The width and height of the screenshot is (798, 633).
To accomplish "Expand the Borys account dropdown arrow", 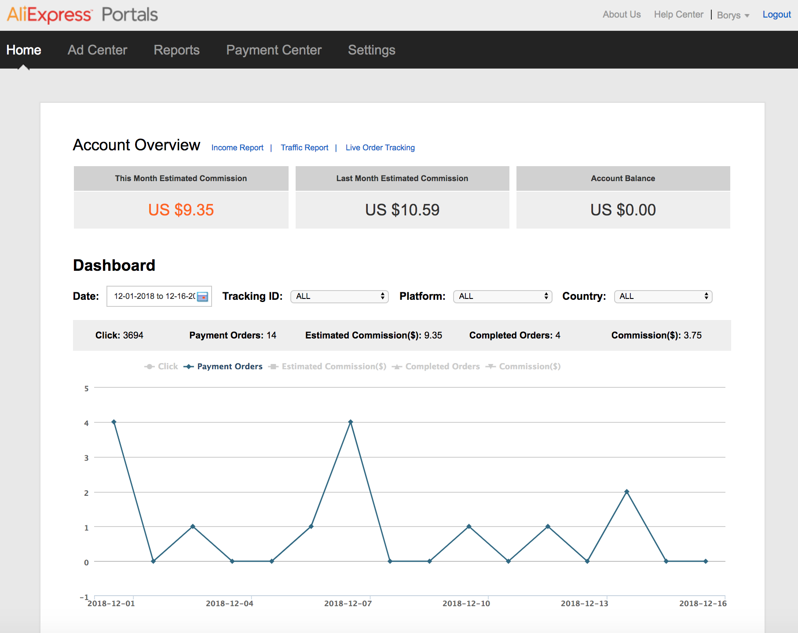I will 747,16.
